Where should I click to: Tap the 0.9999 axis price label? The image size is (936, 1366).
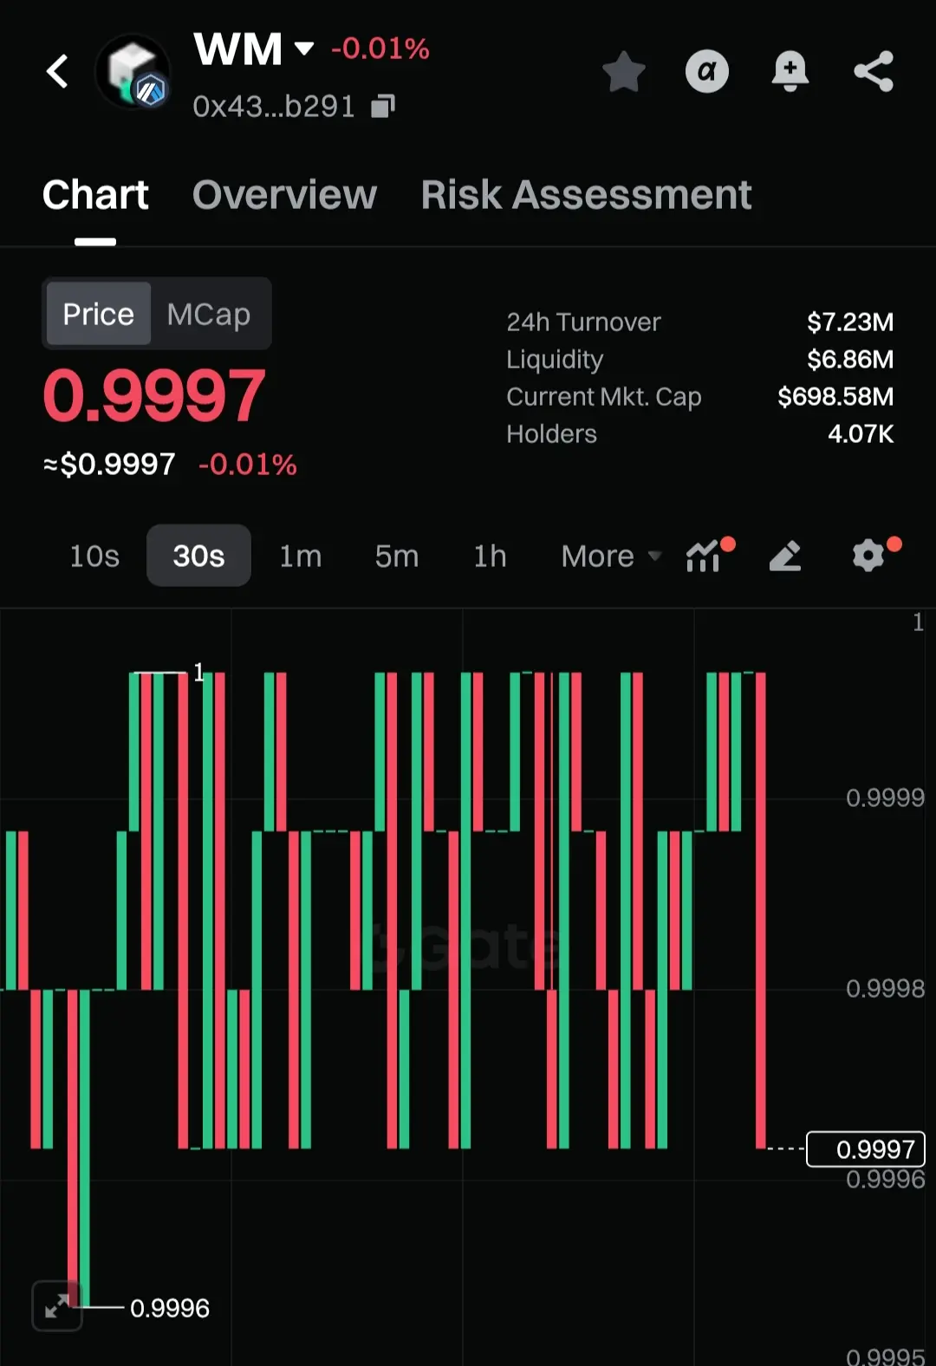pos(885,797)
